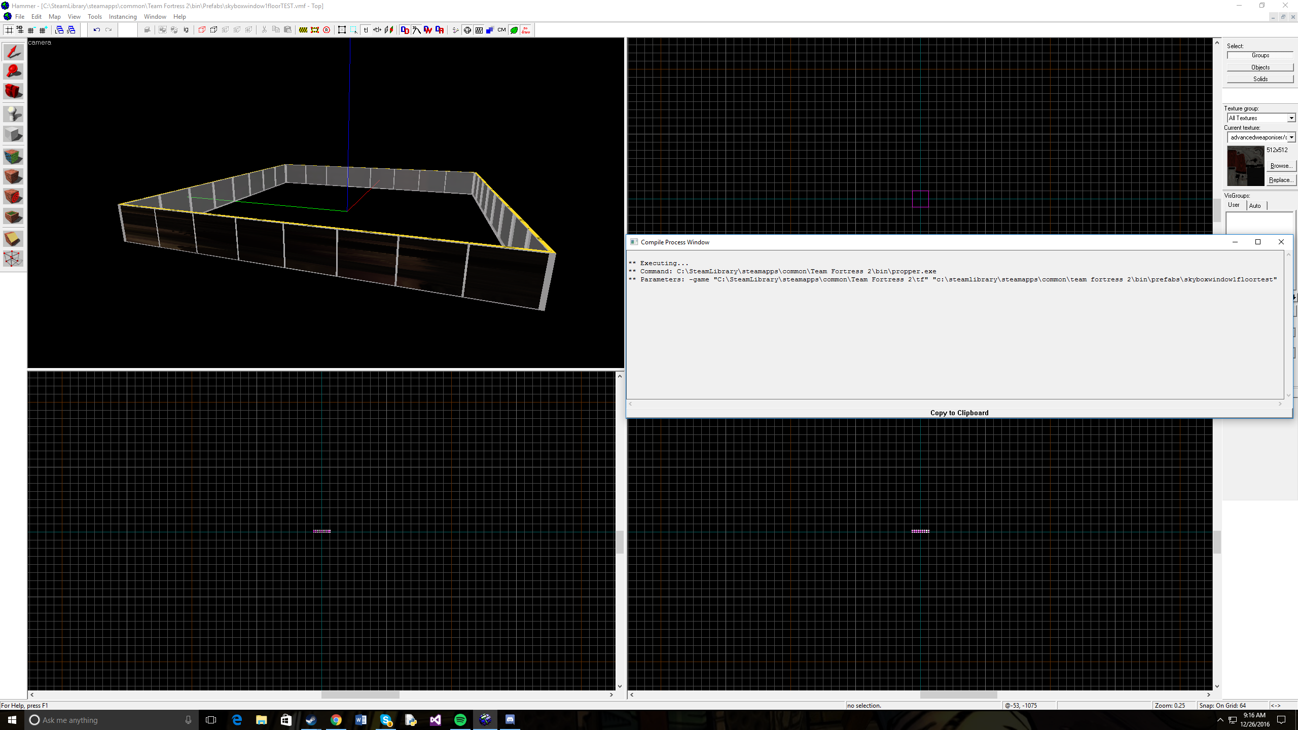Click the red R circle toolbar icon
Image resolution: width=1298 pixels, height=730 pixels.
(x=327, y=30)
